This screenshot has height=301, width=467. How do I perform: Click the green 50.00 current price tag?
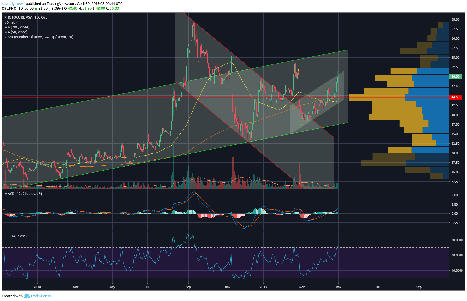click(x=456, y=77)
